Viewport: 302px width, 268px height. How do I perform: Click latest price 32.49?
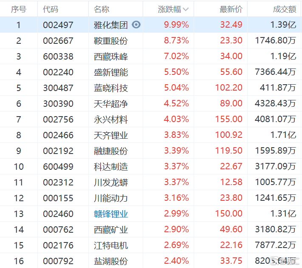tap(231, 25)
